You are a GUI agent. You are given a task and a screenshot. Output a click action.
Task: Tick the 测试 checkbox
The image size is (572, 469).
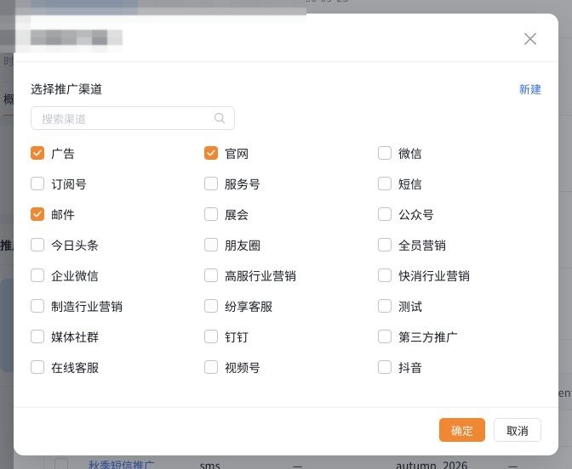click(x=385, y=306)
